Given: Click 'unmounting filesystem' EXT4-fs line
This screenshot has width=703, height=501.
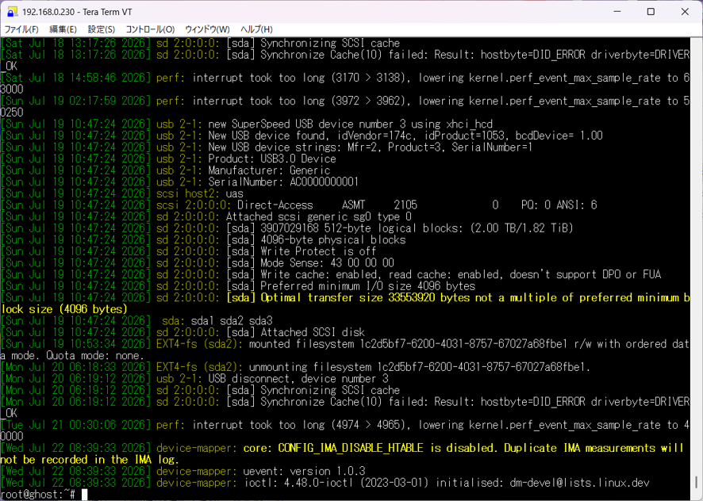Looking at the screenshot, I should 373,368.
